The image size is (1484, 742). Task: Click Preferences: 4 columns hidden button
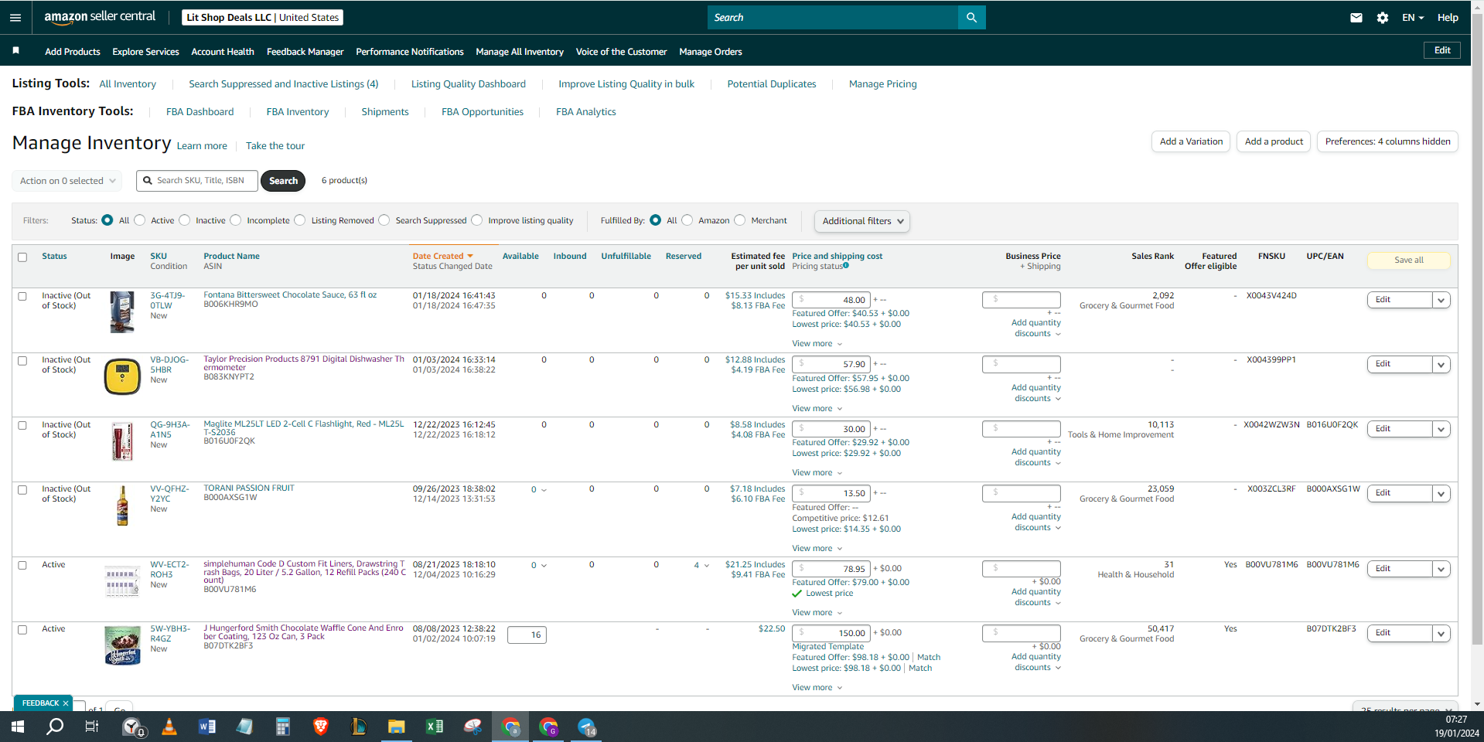[1387, 141]
